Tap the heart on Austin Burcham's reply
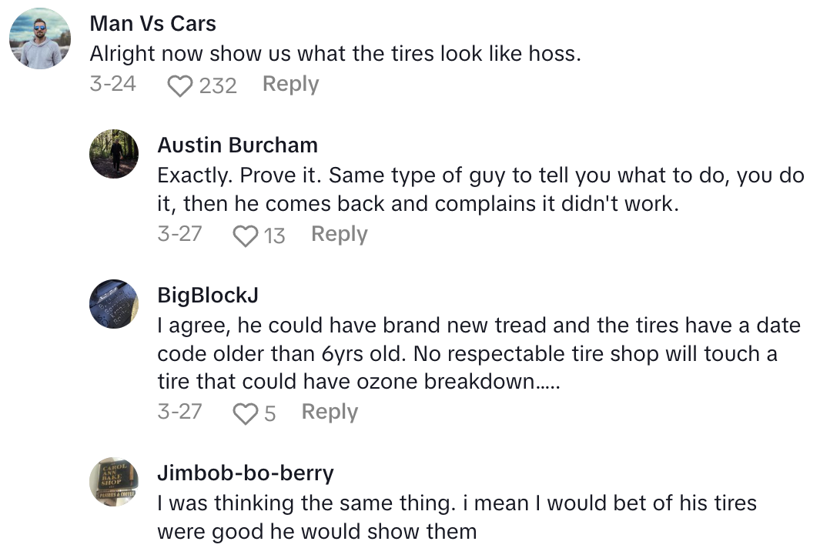Image resolution: width=830 pixels, height=548 pixels. pyautogui.click(x=244, y=235)
